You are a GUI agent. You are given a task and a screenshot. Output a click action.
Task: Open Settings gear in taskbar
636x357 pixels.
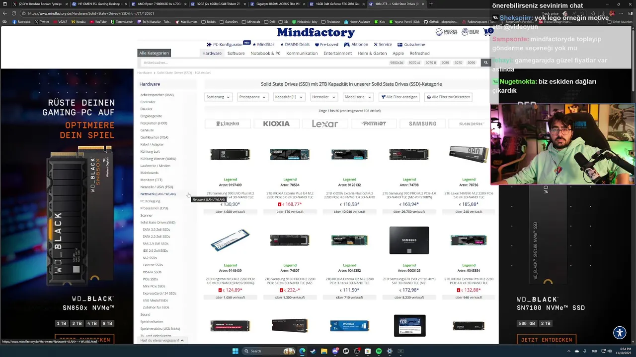(x=390, y=351)
